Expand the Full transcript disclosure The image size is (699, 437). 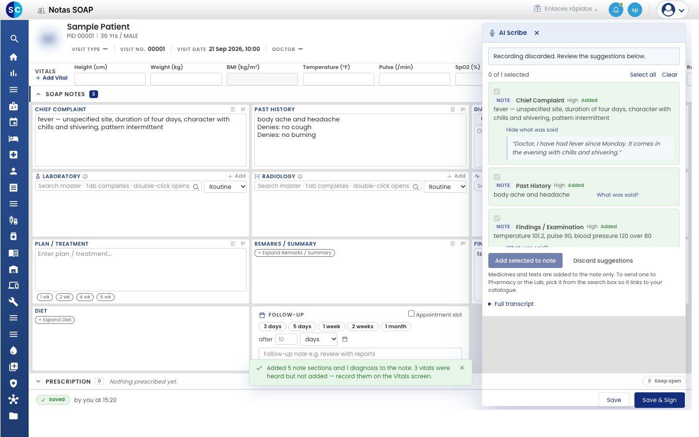click(x=511, y=304)
